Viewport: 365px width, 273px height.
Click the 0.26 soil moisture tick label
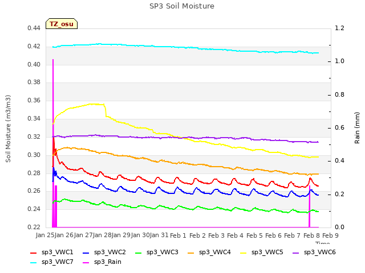[x=34, y=191]
